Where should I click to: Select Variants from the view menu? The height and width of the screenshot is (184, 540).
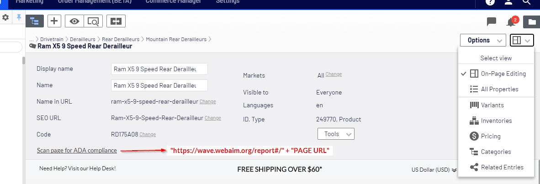(x=492, y=105)
